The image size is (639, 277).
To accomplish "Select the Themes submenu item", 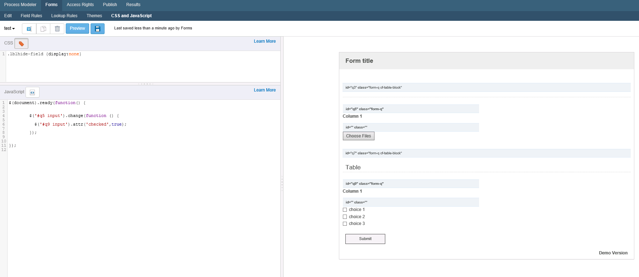I will point(94,16).
